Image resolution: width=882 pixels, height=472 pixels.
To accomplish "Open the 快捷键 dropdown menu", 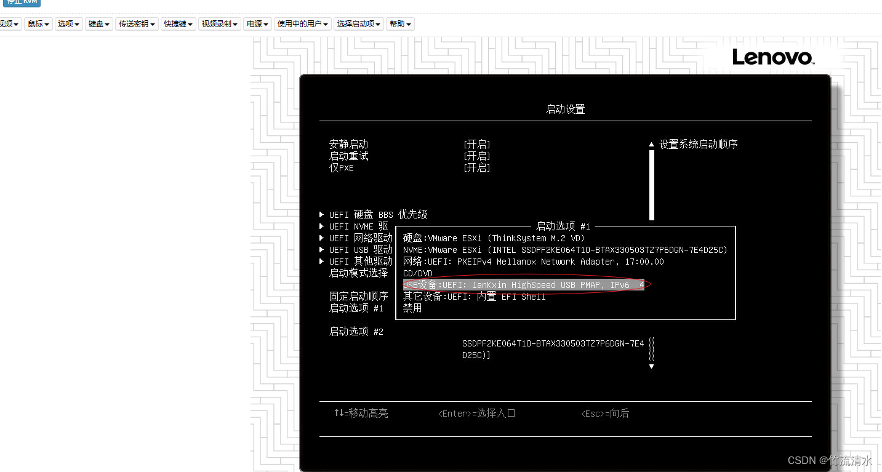I will point(178,24).
